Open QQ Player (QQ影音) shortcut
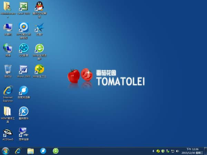The height and width of the screenshot is (155, 207). point(23,48)
